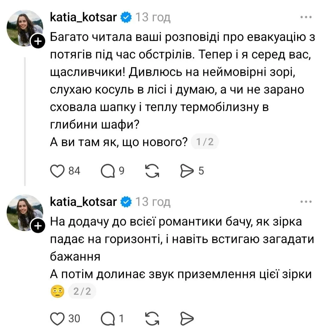326x336 pixels.
Task: Open replies on the first post
Action: click(x=108, y=171)
